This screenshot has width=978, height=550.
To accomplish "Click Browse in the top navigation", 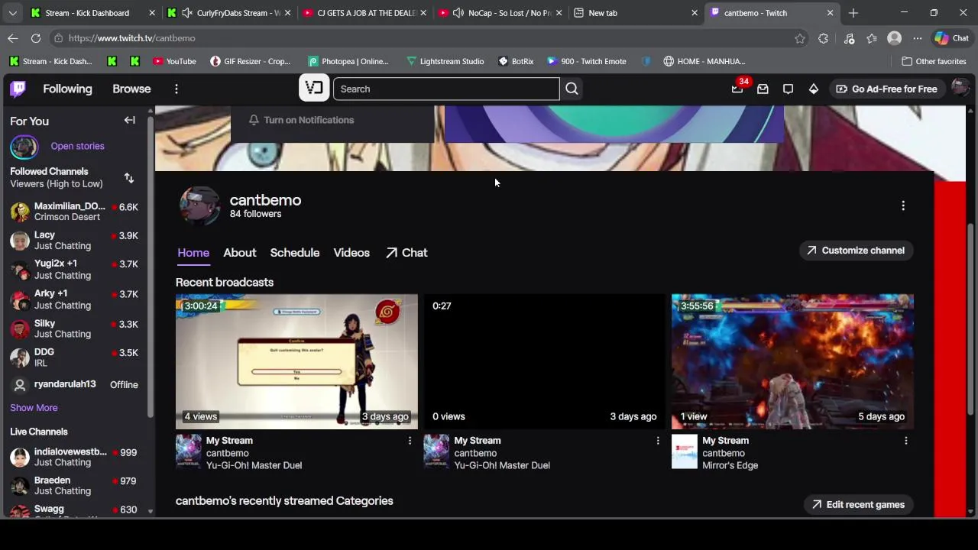I will point(131,89).
